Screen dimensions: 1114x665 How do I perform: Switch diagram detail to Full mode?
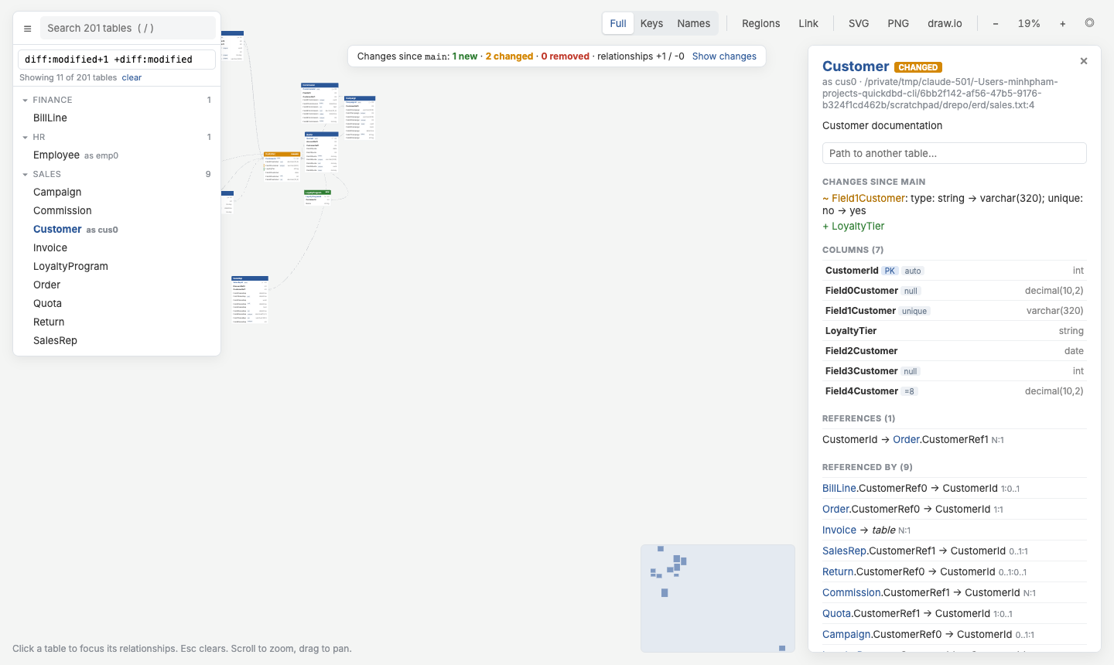coord(618,23)
